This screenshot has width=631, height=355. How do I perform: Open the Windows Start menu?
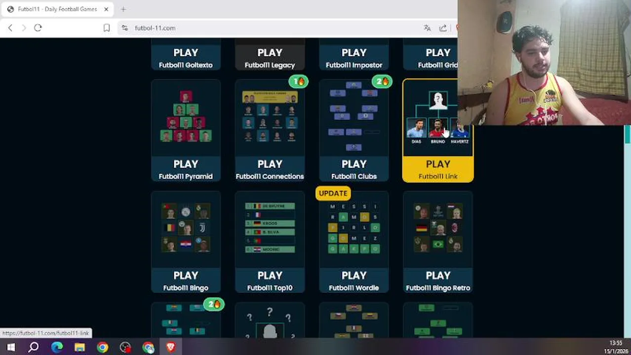(x=10, y=347)
